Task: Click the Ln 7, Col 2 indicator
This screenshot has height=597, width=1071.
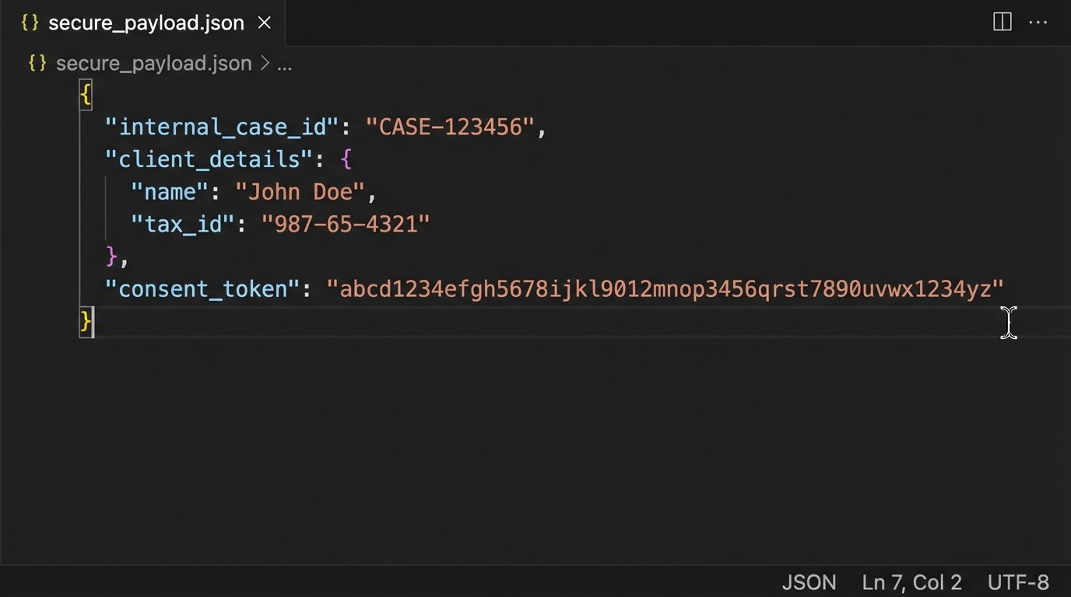Action: [911, 582]
